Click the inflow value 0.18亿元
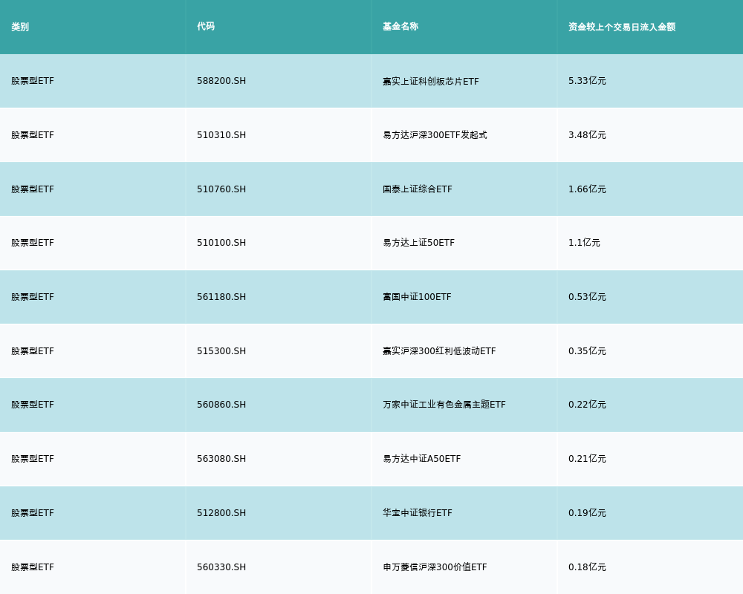This screenshot has height=594, width=743. click(587, 567)
